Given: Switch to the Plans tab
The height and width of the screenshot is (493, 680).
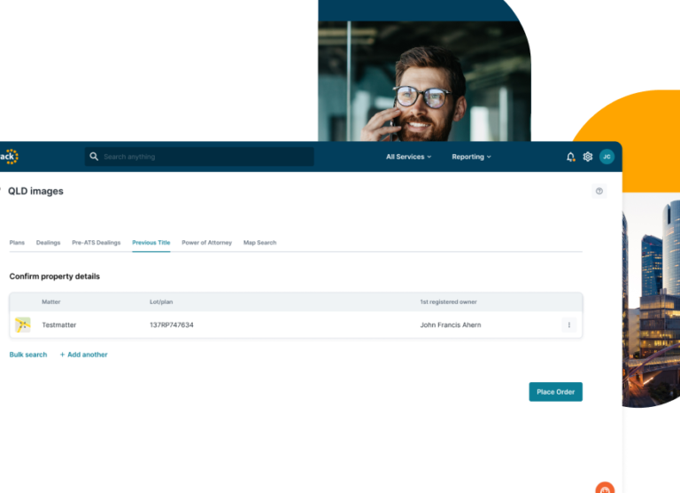Looking at the screenshot, I should [x=17, y=243].
